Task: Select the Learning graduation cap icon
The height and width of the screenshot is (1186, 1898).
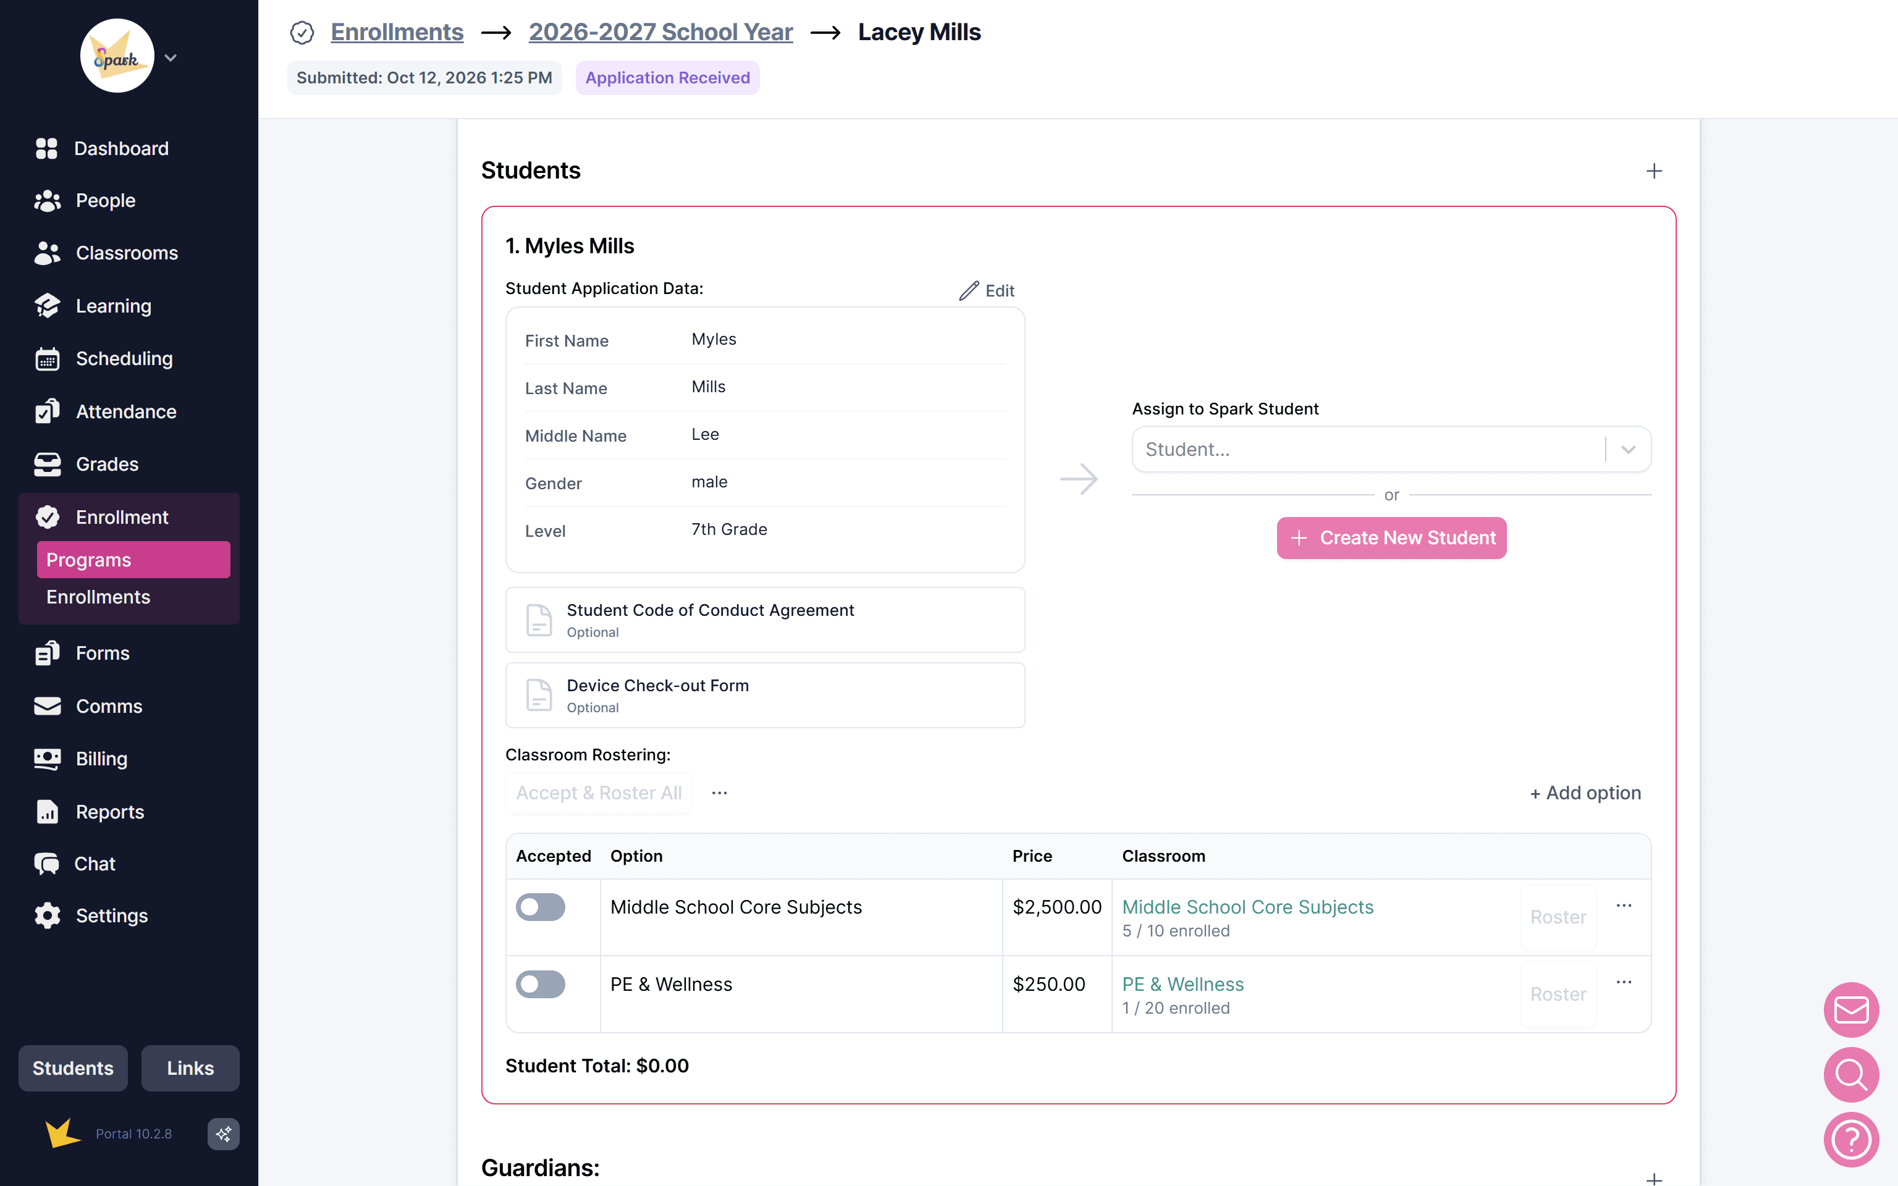Action: (x=47, y=306)
